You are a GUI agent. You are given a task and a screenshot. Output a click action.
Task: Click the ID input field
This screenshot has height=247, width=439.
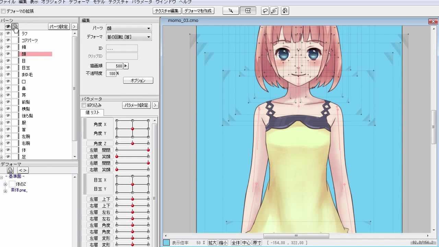(x=122, y=48)
